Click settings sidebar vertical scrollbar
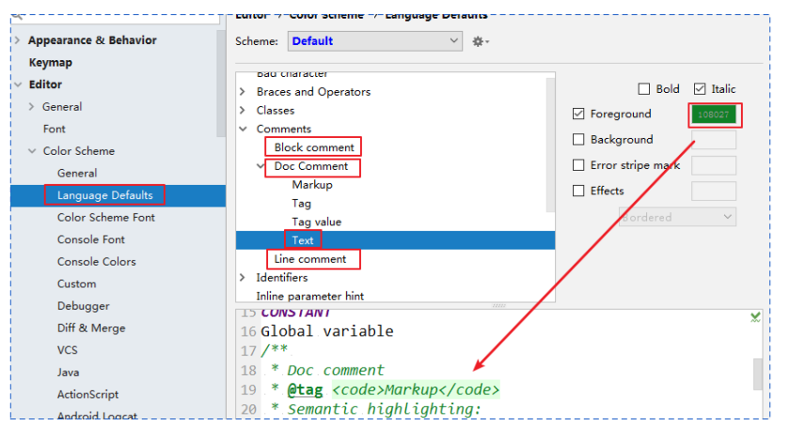 point(221,84)
